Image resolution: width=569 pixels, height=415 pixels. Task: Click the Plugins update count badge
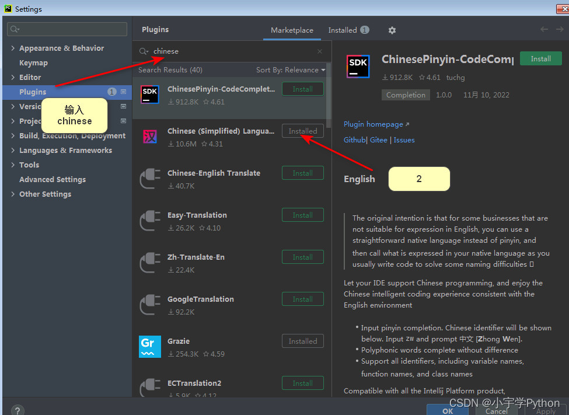112,92
